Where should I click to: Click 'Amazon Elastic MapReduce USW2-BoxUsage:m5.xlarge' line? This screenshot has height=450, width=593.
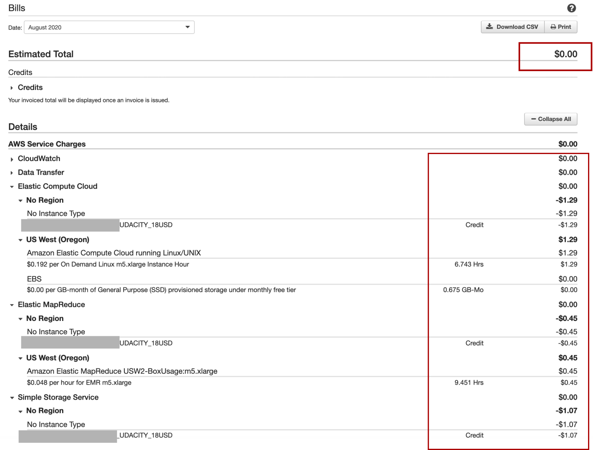[122, 371]
